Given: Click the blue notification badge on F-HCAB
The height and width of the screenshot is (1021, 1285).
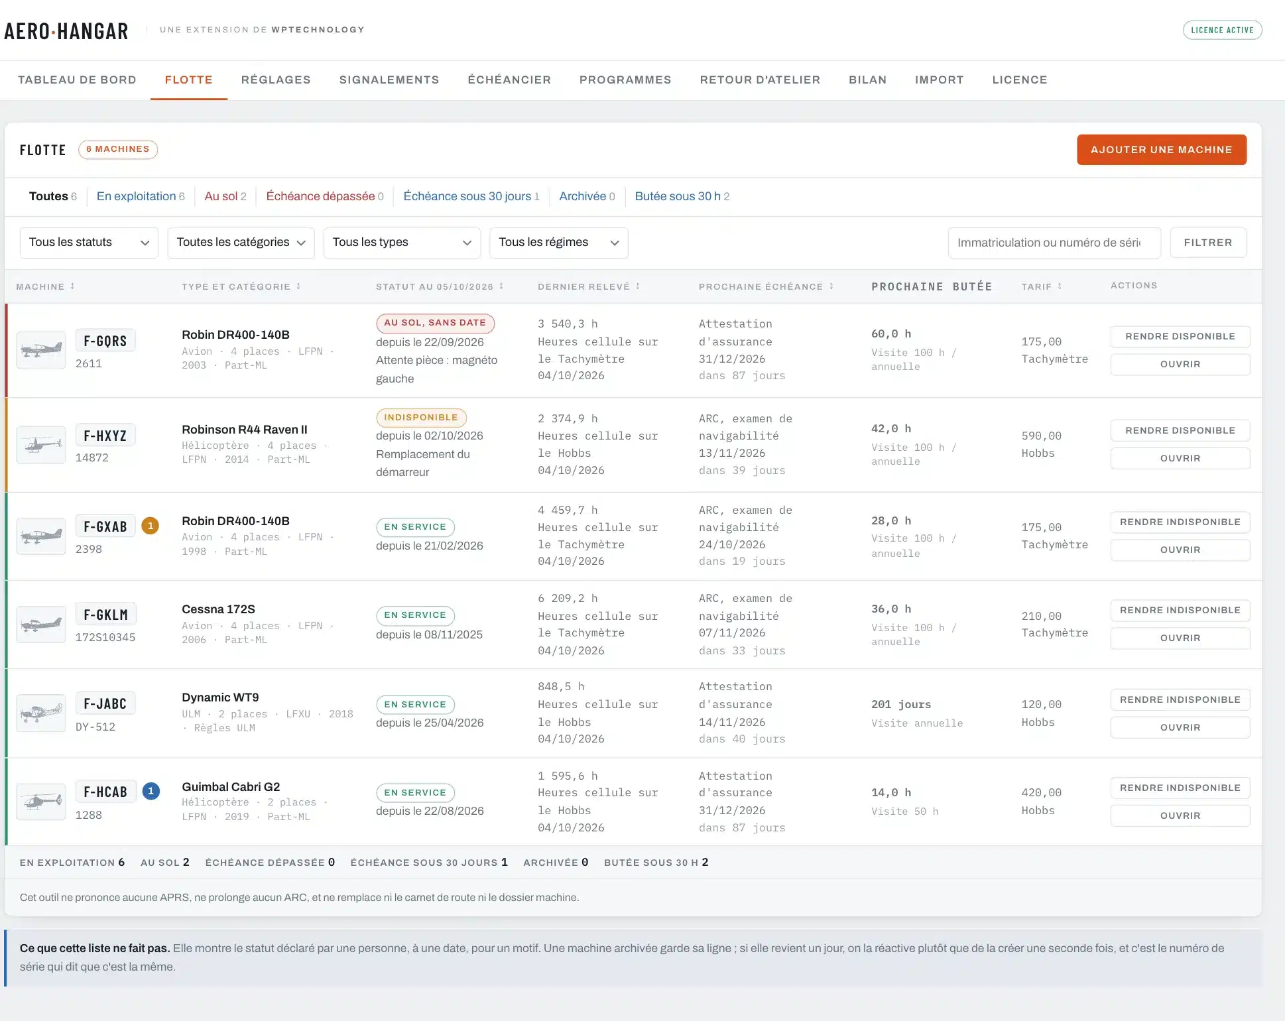Looking at the screenshot, I should pyautogui.click(x=151, y=791).
